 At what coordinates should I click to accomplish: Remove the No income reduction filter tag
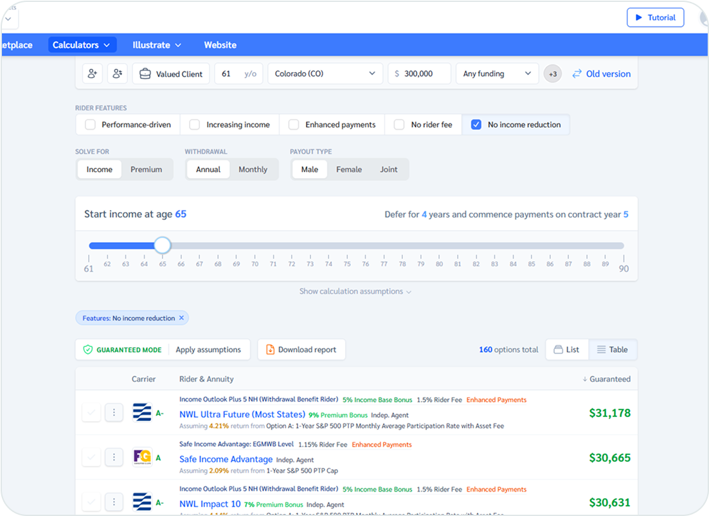point(181,318)
